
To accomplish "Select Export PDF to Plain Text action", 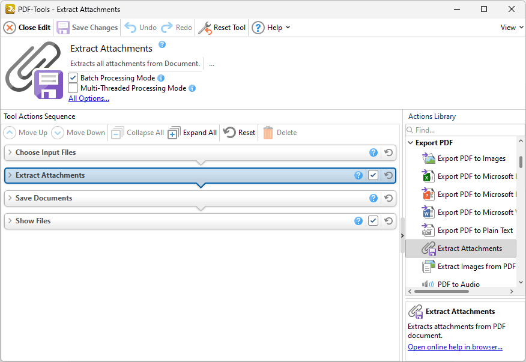I will [x=467, y=231].
